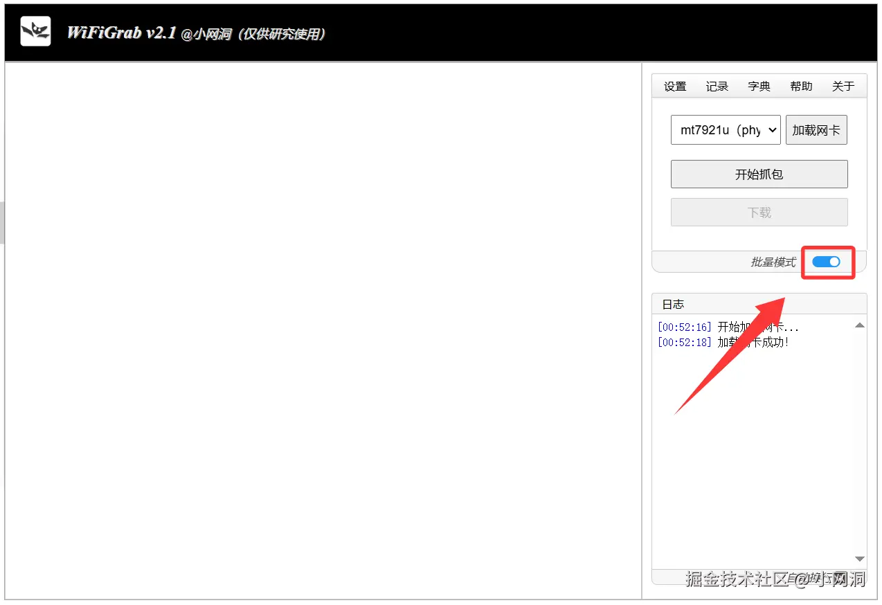Click the 加载网卡 button
Screen dimensions: 882x605
click(816, 130)
